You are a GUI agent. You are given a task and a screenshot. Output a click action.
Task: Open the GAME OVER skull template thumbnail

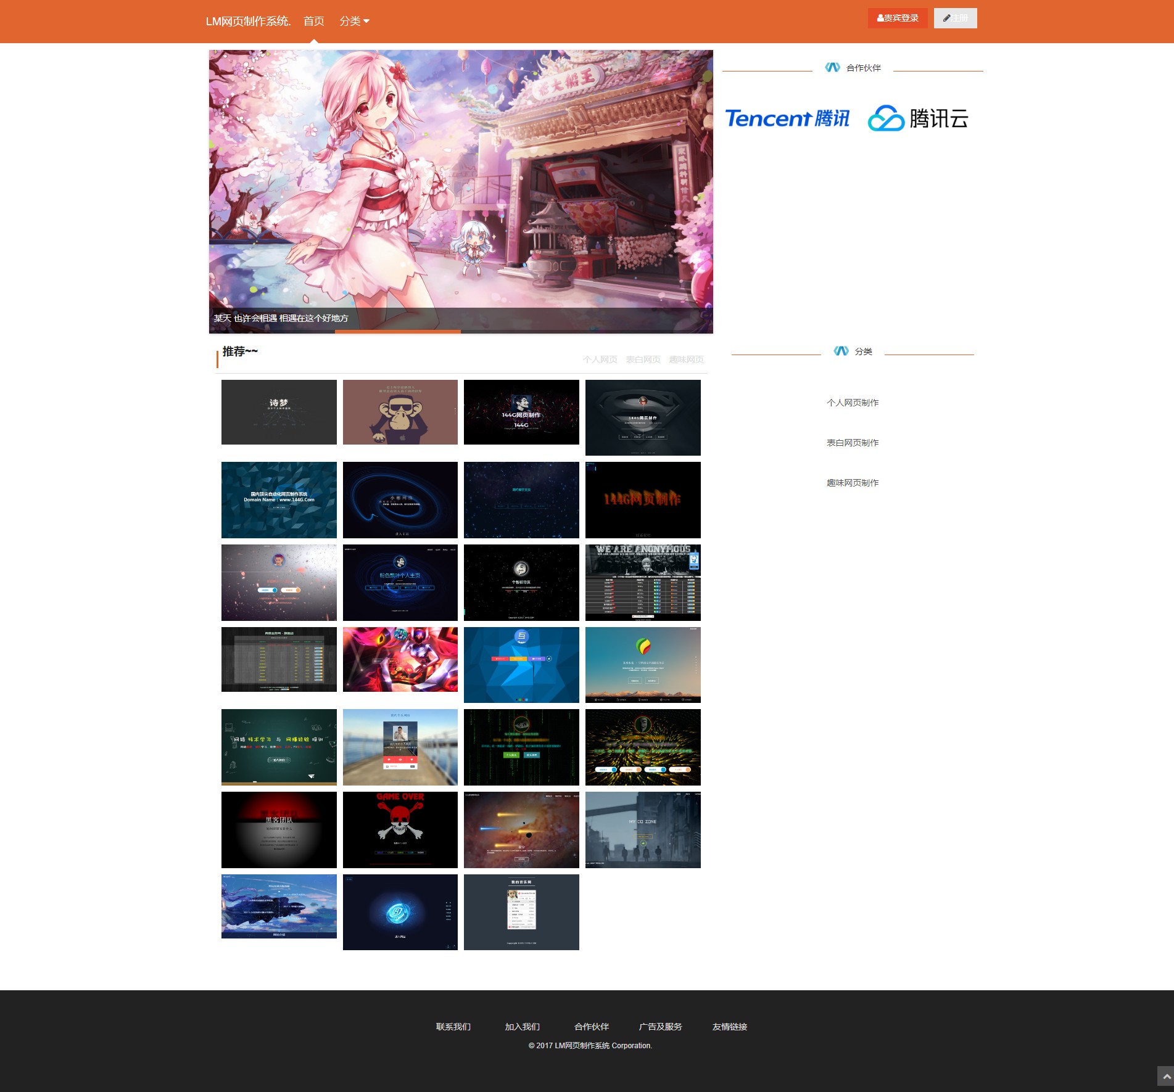point(400,829)
